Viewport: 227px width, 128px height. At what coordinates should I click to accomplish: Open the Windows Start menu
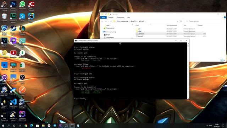pos(2,126)
